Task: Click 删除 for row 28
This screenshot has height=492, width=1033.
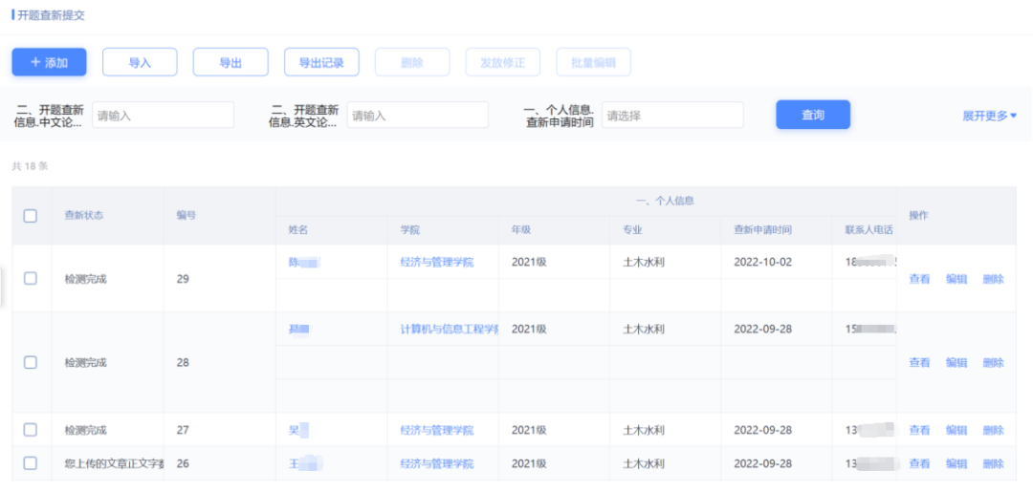Action: [994, 362]
